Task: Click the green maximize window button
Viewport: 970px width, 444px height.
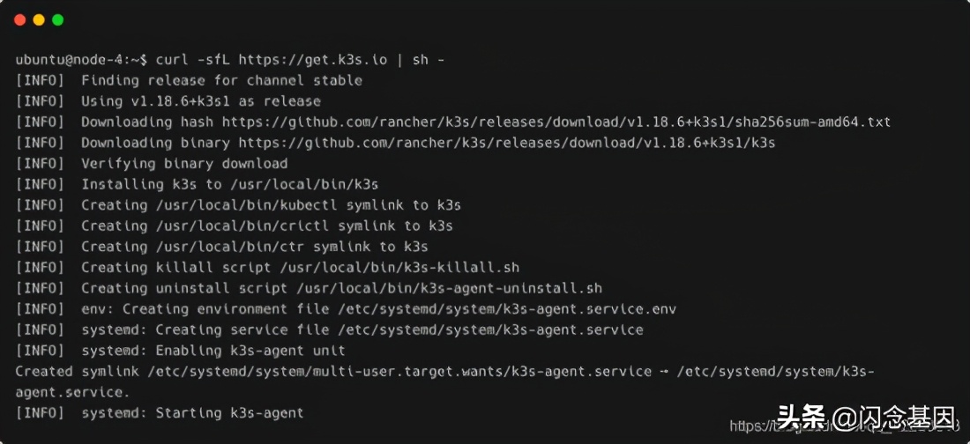Action: coord(57,19)
